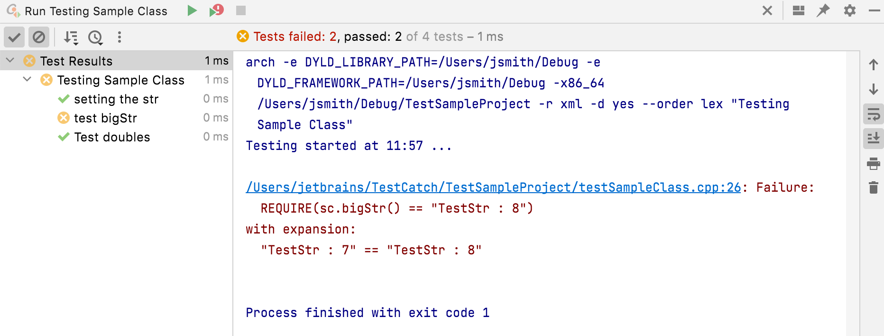Open the test history clock menu

pos(95,37)
